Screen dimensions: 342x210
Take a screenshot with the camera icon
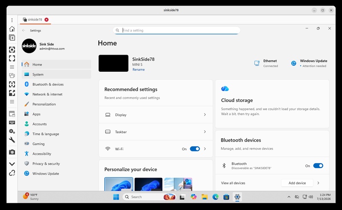12,152
